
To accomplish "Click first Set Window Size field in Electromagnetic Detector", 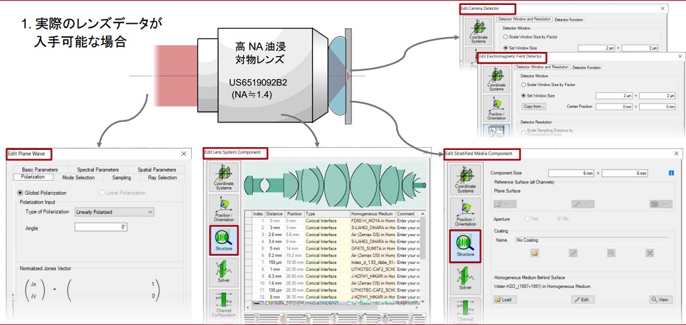I will [615, 95].
